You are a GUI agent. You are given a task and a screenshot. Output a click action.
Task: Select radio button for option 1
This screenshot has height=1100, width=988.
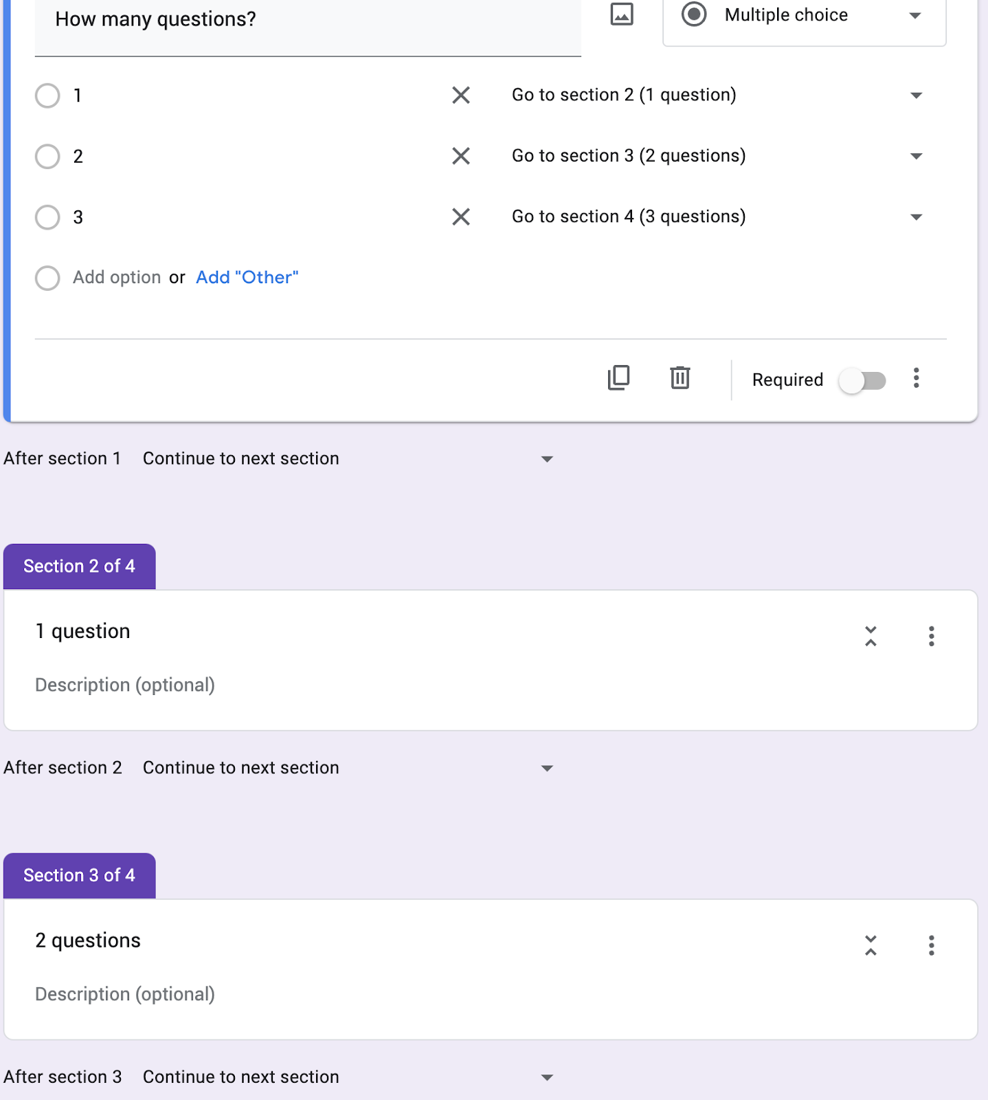coord(47,96)
